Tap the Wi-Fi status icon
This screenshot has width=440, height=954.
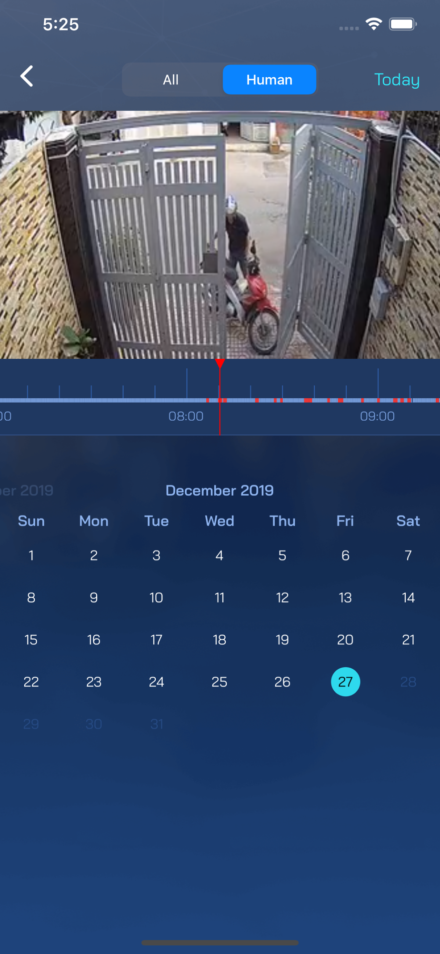374,24
